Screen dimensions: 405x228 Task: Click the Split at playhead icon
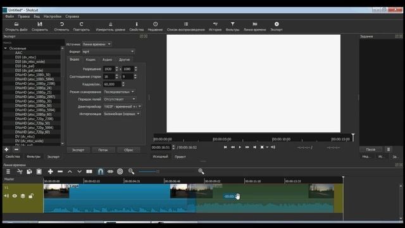pos(89,172)
